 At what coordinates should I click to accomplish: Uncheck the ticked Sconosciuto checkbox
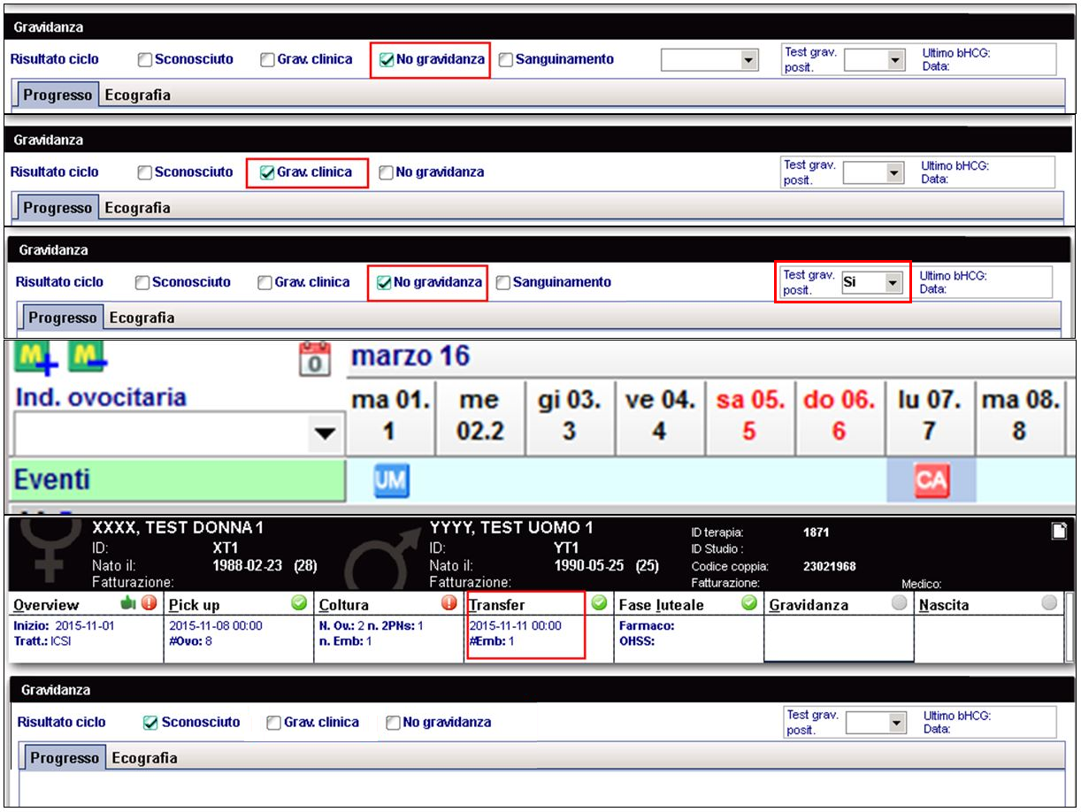click(151, 723)
